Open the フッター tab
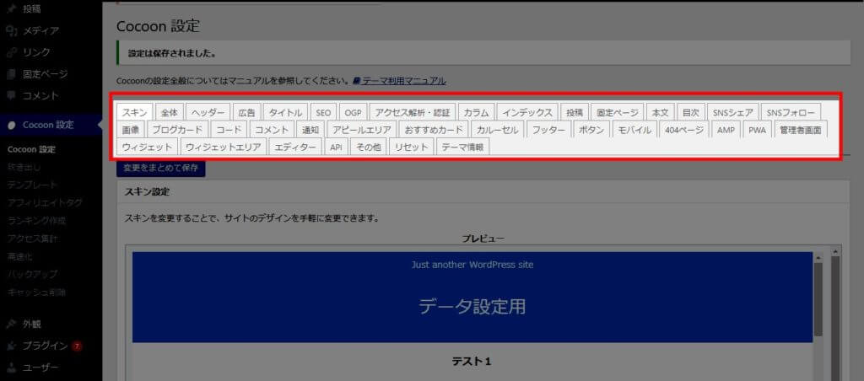Viewport: 864px width, 381px height. 548,130
